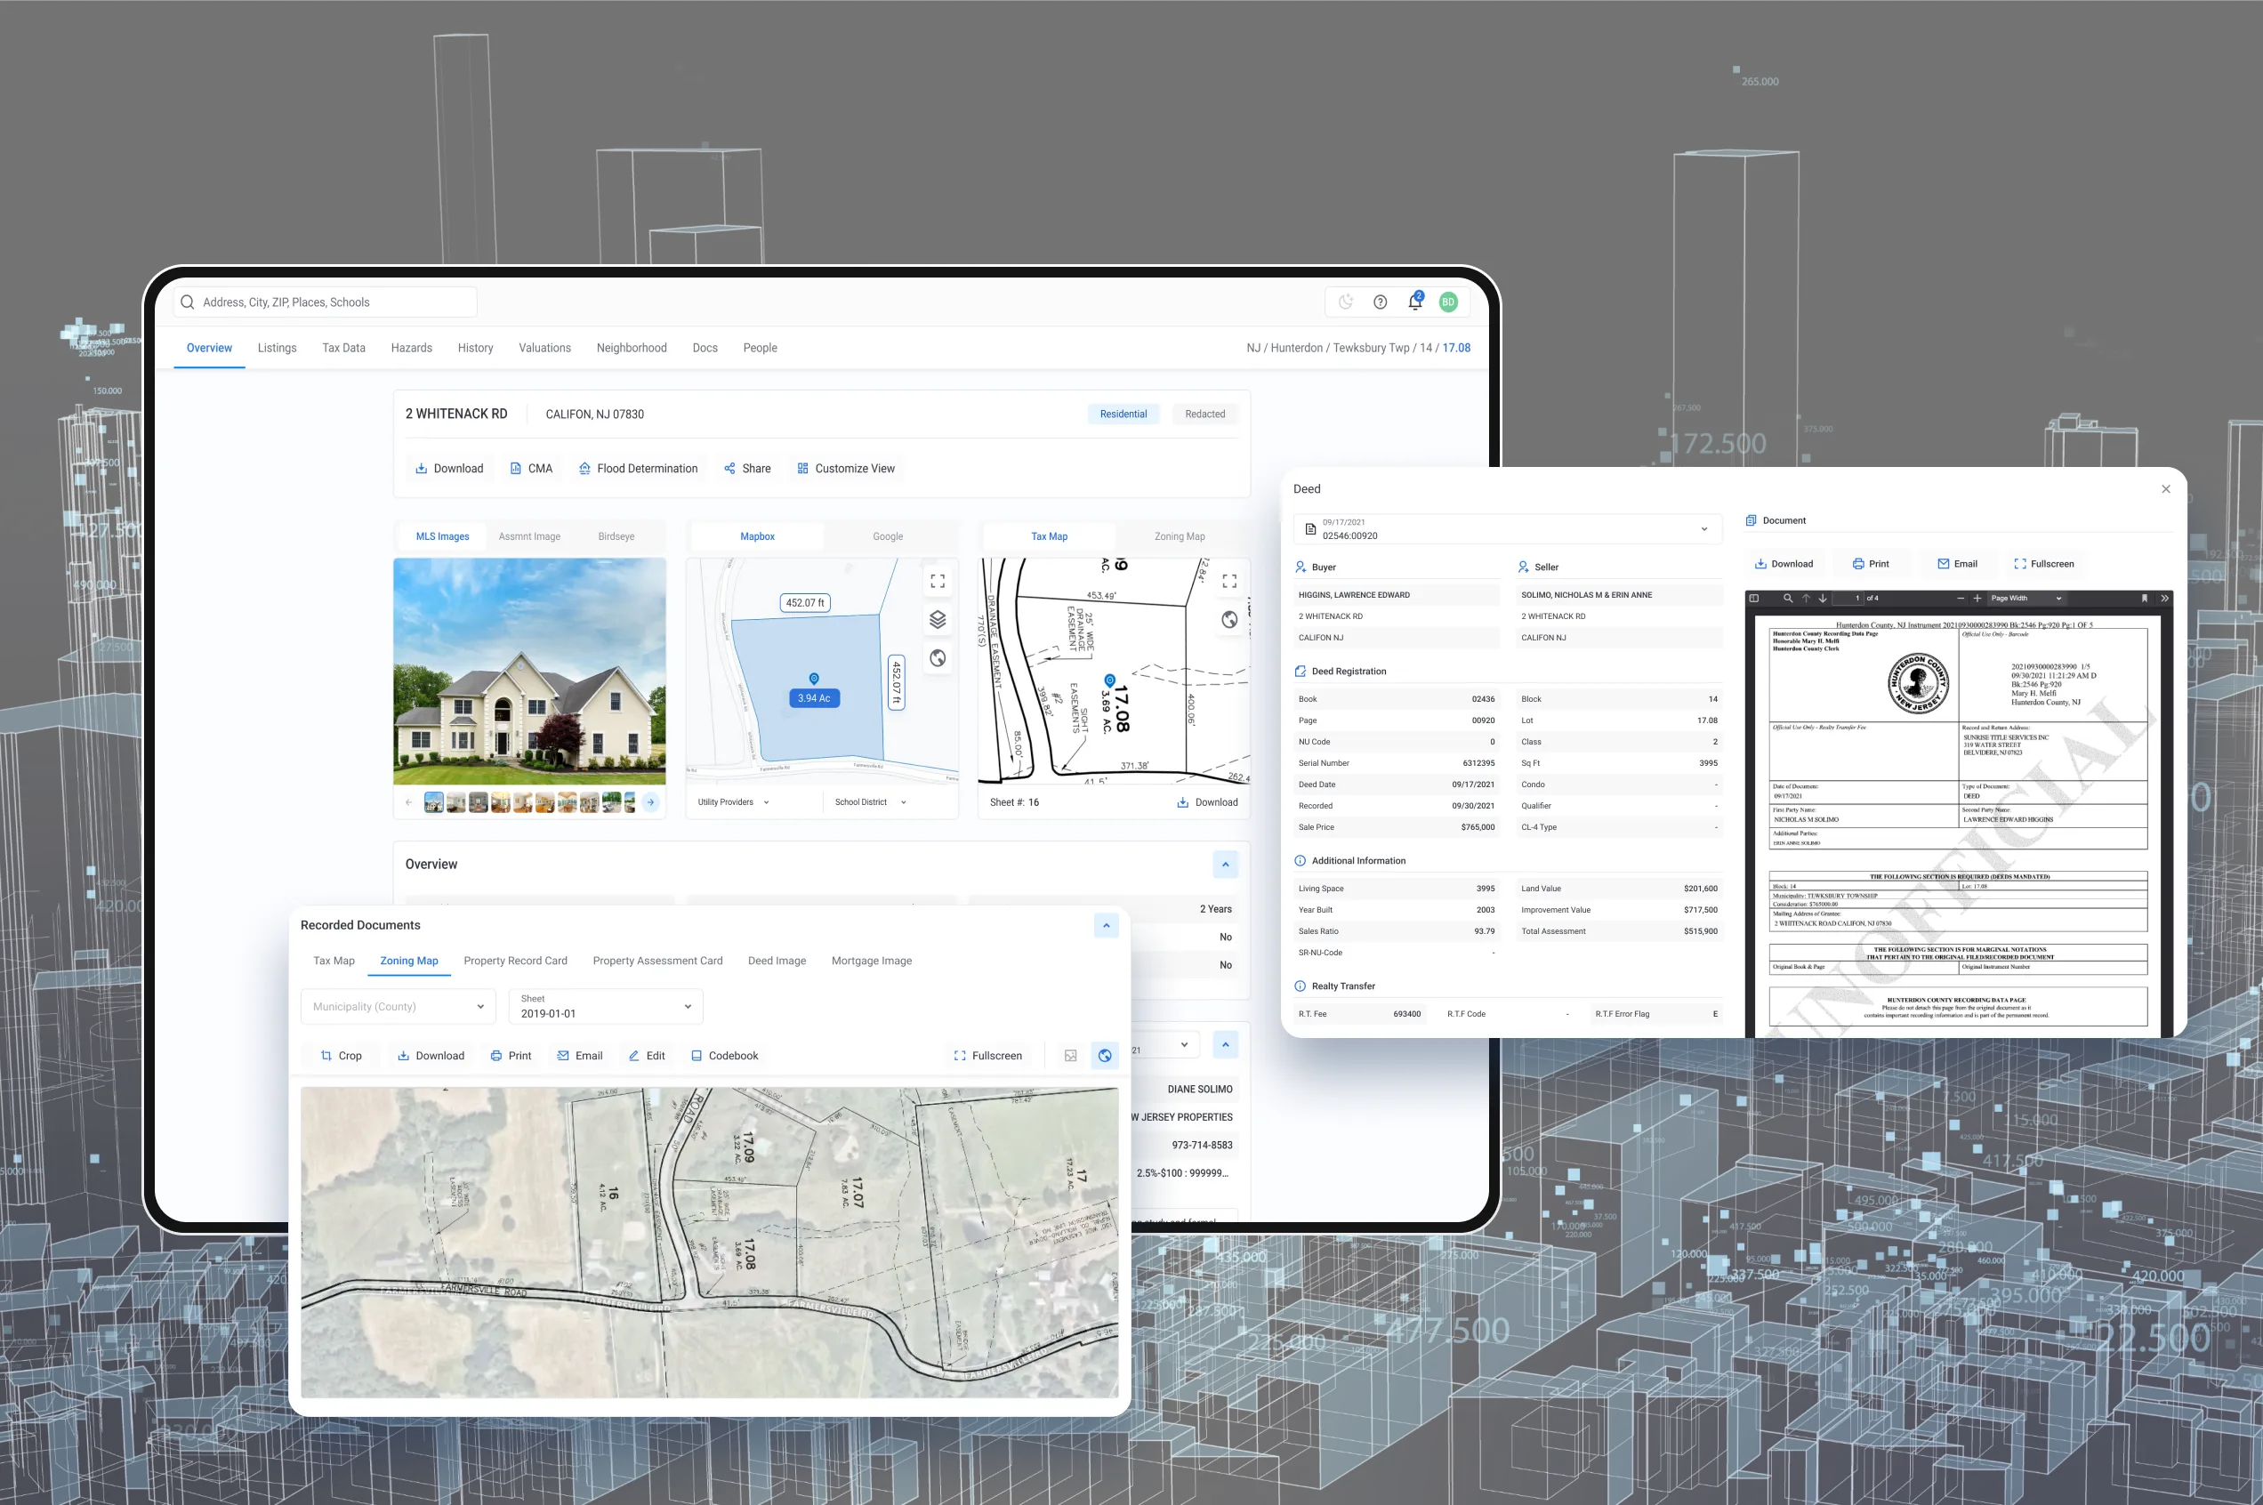Click the Flood Determination button

[x=638, y=469]
